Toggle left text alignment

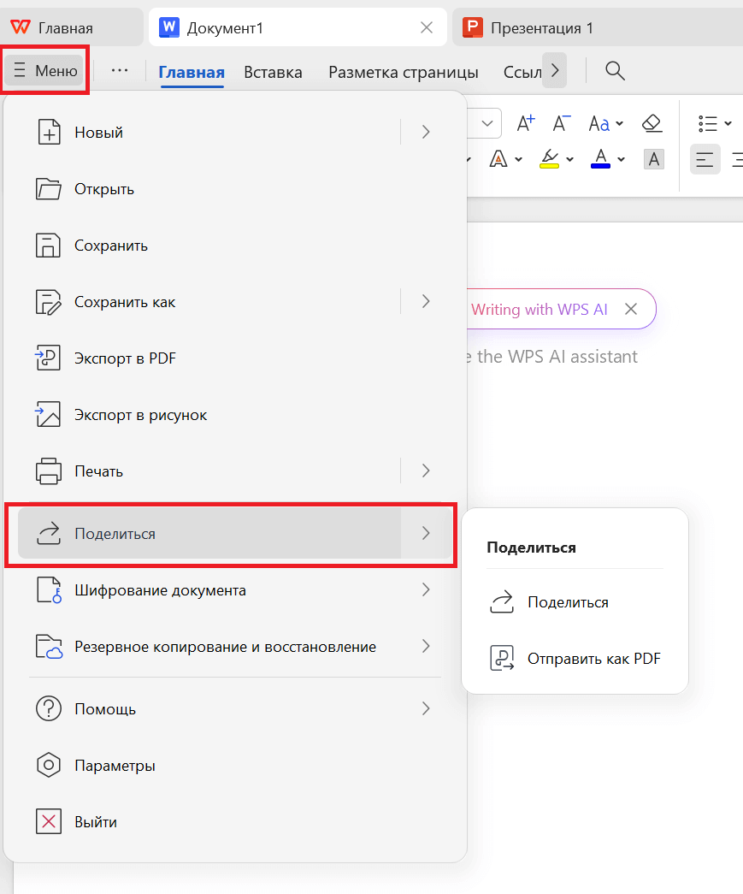(705, 159)
